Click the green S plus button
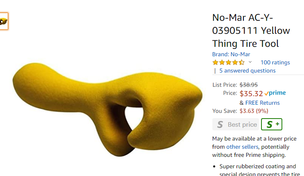This screenshot has height=176, width=304. tap(272, 124)
